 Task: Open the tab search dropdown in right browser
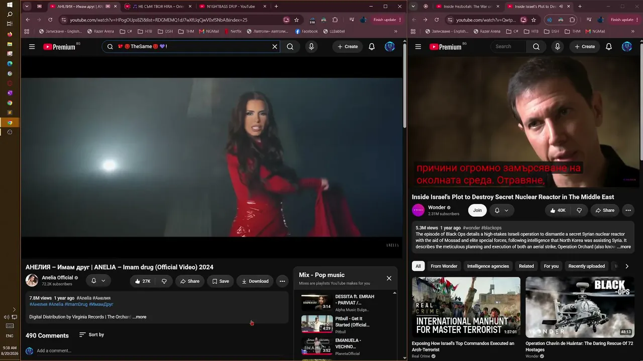pyautogui.click(x=413, y=7)
